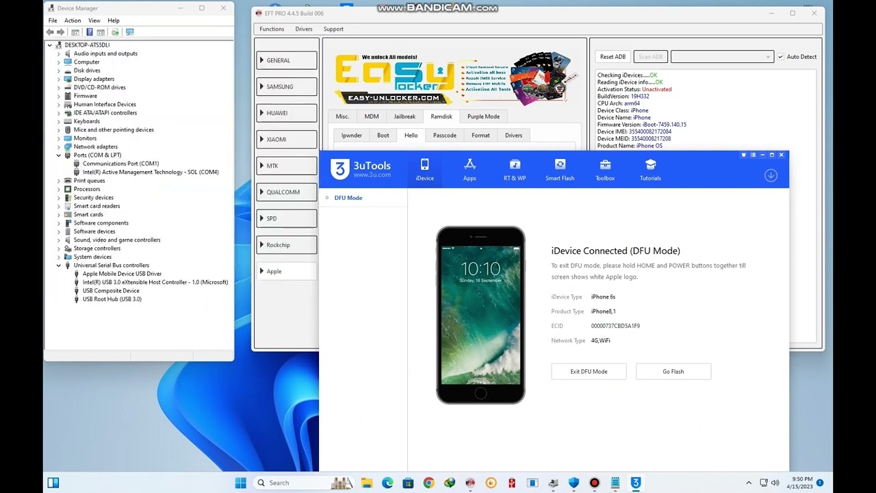Screen dimensions: 876x493
Task: Click the 3uTools taskbar icon
Action: click(636, 483)
